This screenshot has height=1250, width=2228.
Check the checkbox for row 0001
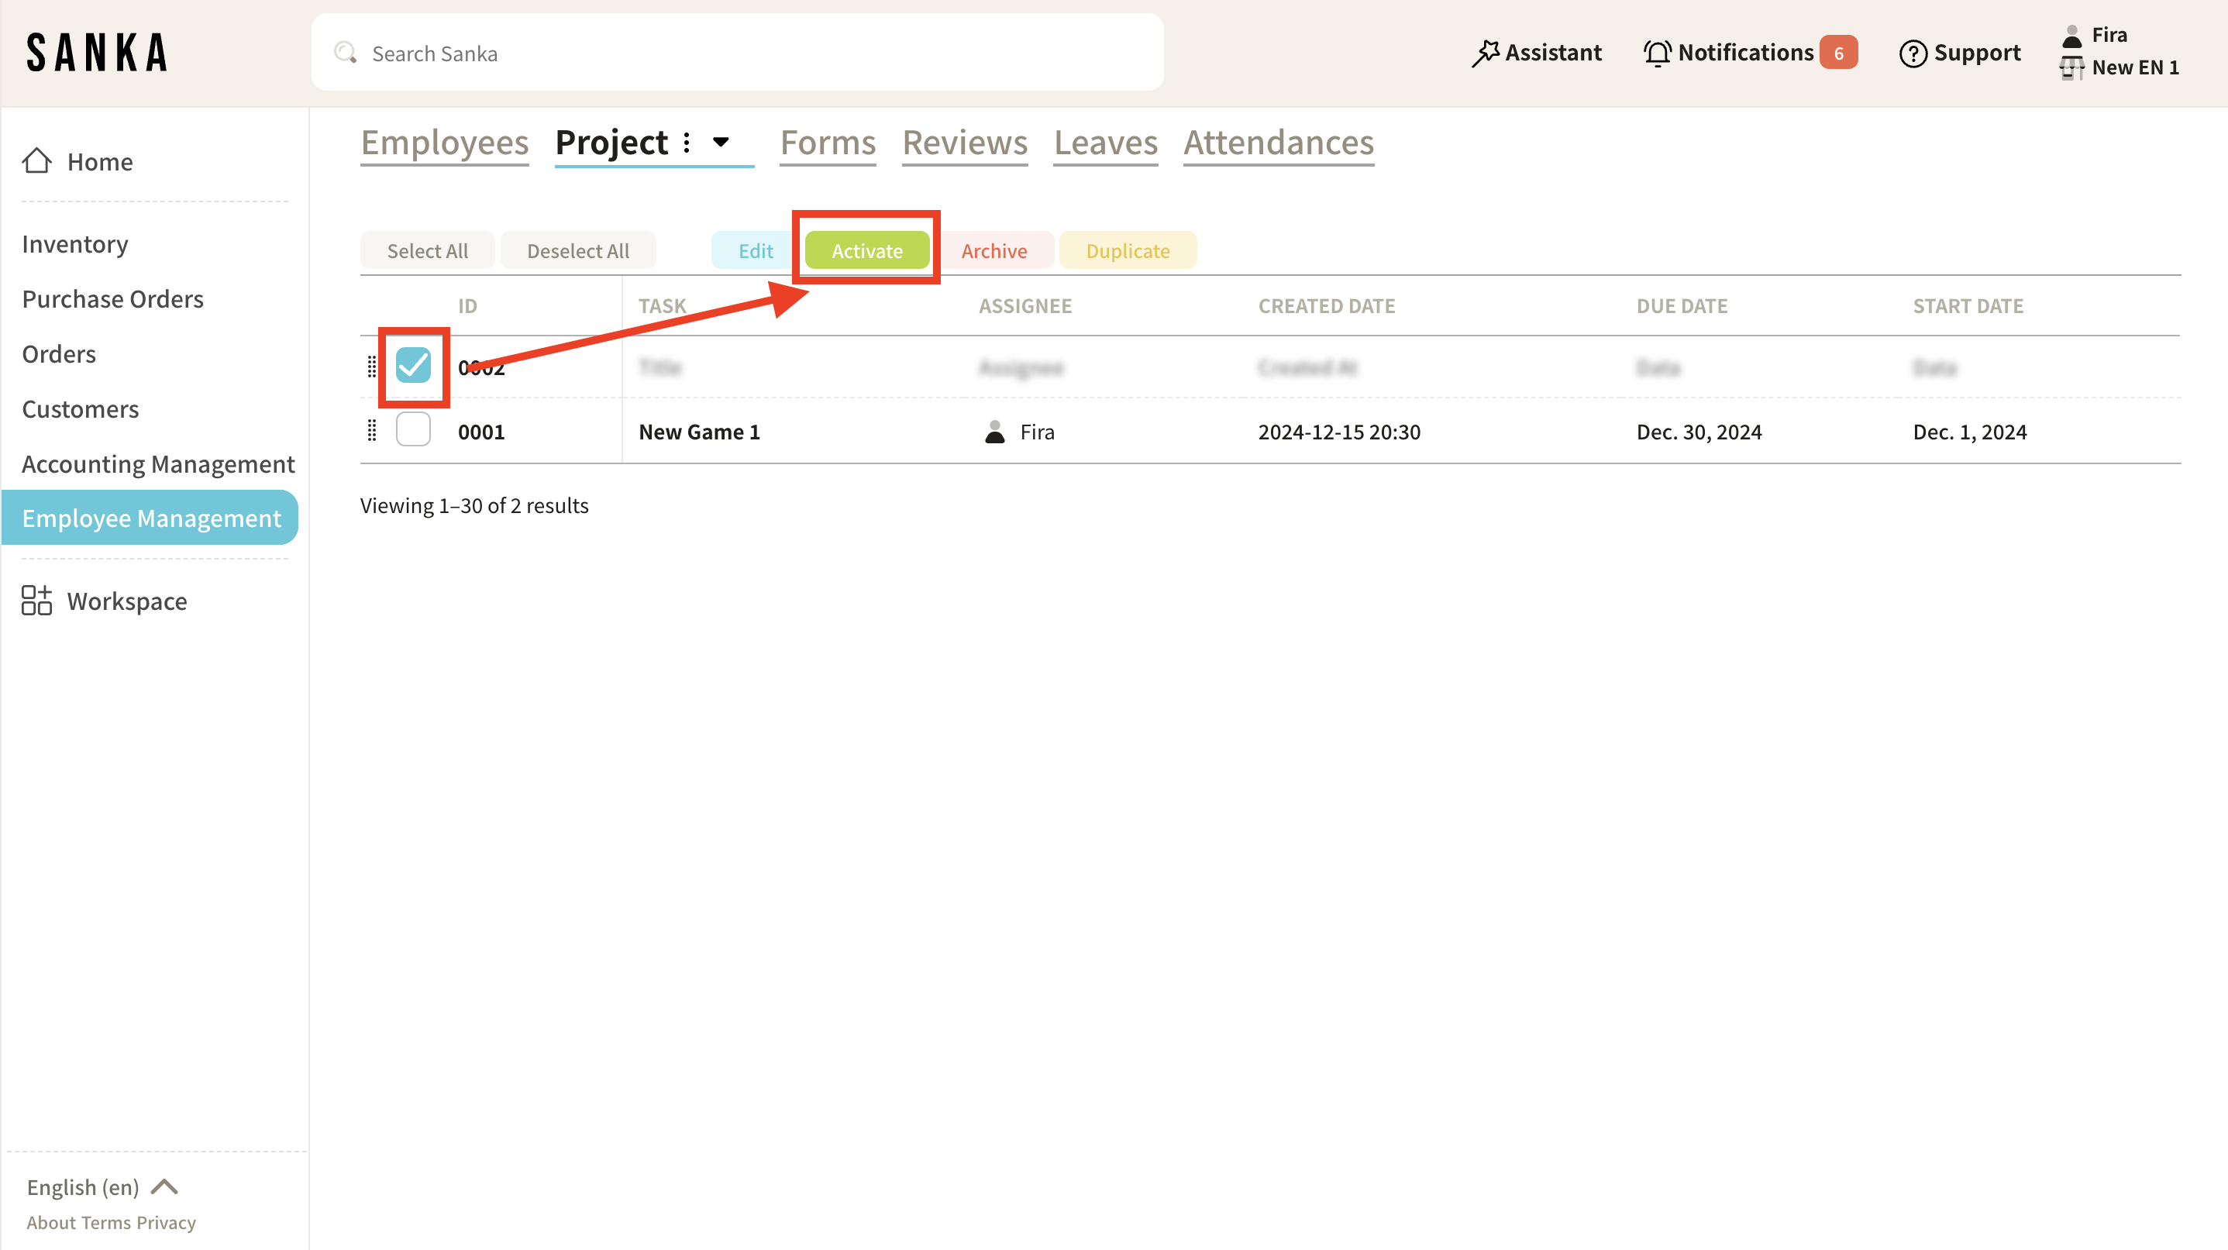(412, 430)
